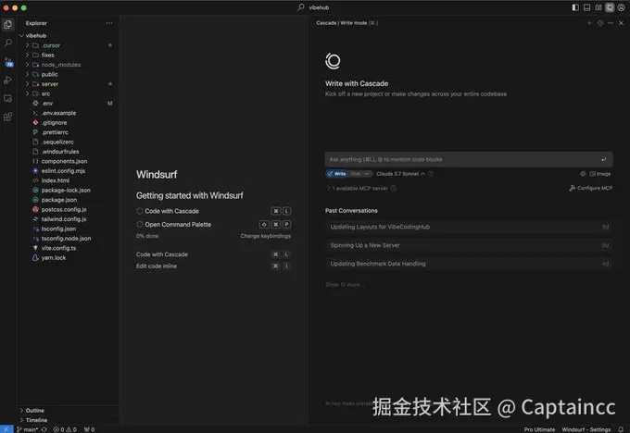Open notifications bell in the status bar

point(621,429)
